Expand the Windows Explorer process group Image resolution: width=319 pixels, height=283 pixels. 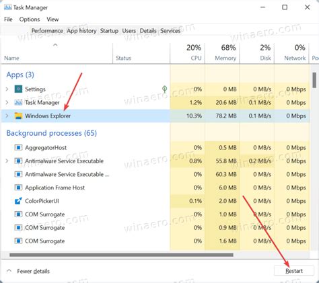[x=7, y=116]
